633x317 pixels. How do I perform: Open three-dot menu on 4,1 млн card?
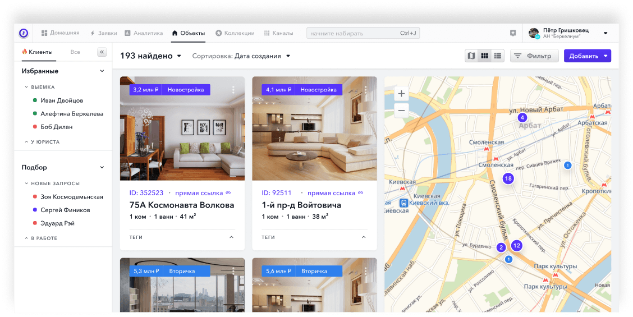pyautogui.click(x=366, y=90)
